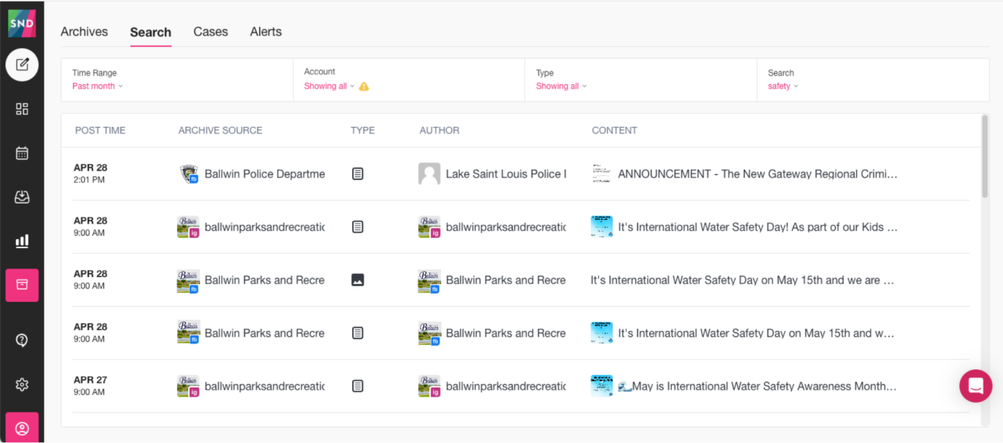Open the dashboard grid icon in sidebar
1003x443 pixels.
click(22, 109)
